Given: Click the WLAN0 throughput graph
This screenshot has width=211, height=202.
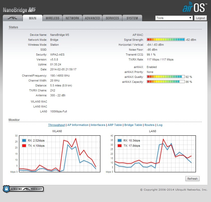Looking at the screenshot, I should pyautogui.click(x=60, y=154).
